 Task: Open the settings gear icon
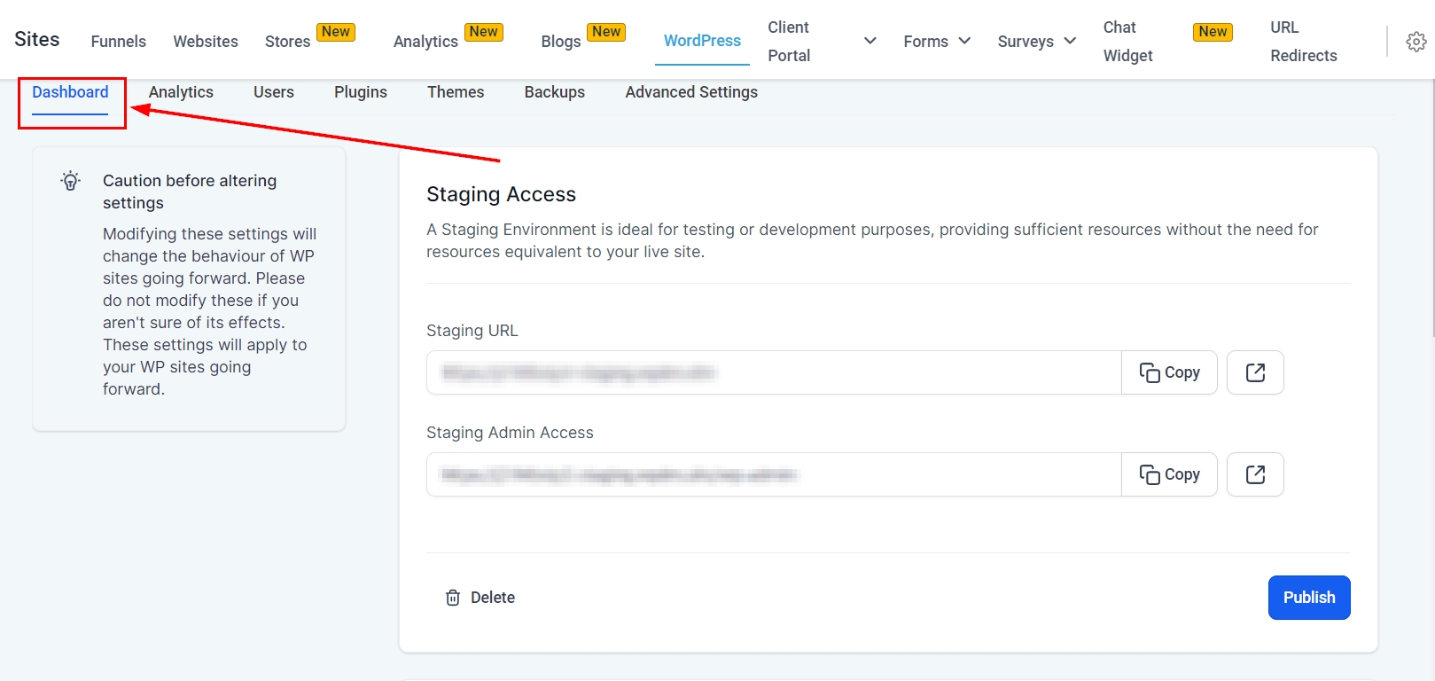point(1416,42)
